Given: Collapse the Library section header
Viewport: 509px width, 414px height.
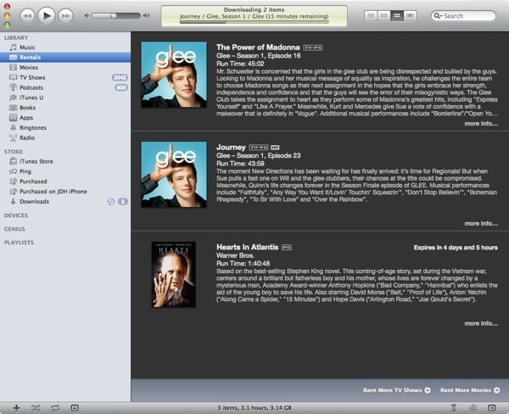Looking at the screenshot, I should (x=16, y=37).
